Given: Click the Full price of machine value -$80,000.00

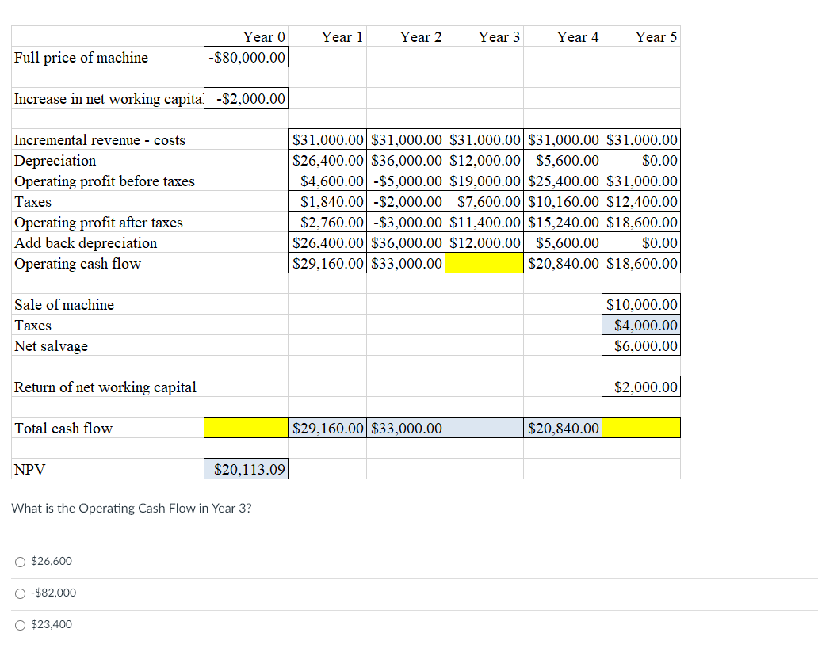Looking at the screenshot, I should [246, 57].
